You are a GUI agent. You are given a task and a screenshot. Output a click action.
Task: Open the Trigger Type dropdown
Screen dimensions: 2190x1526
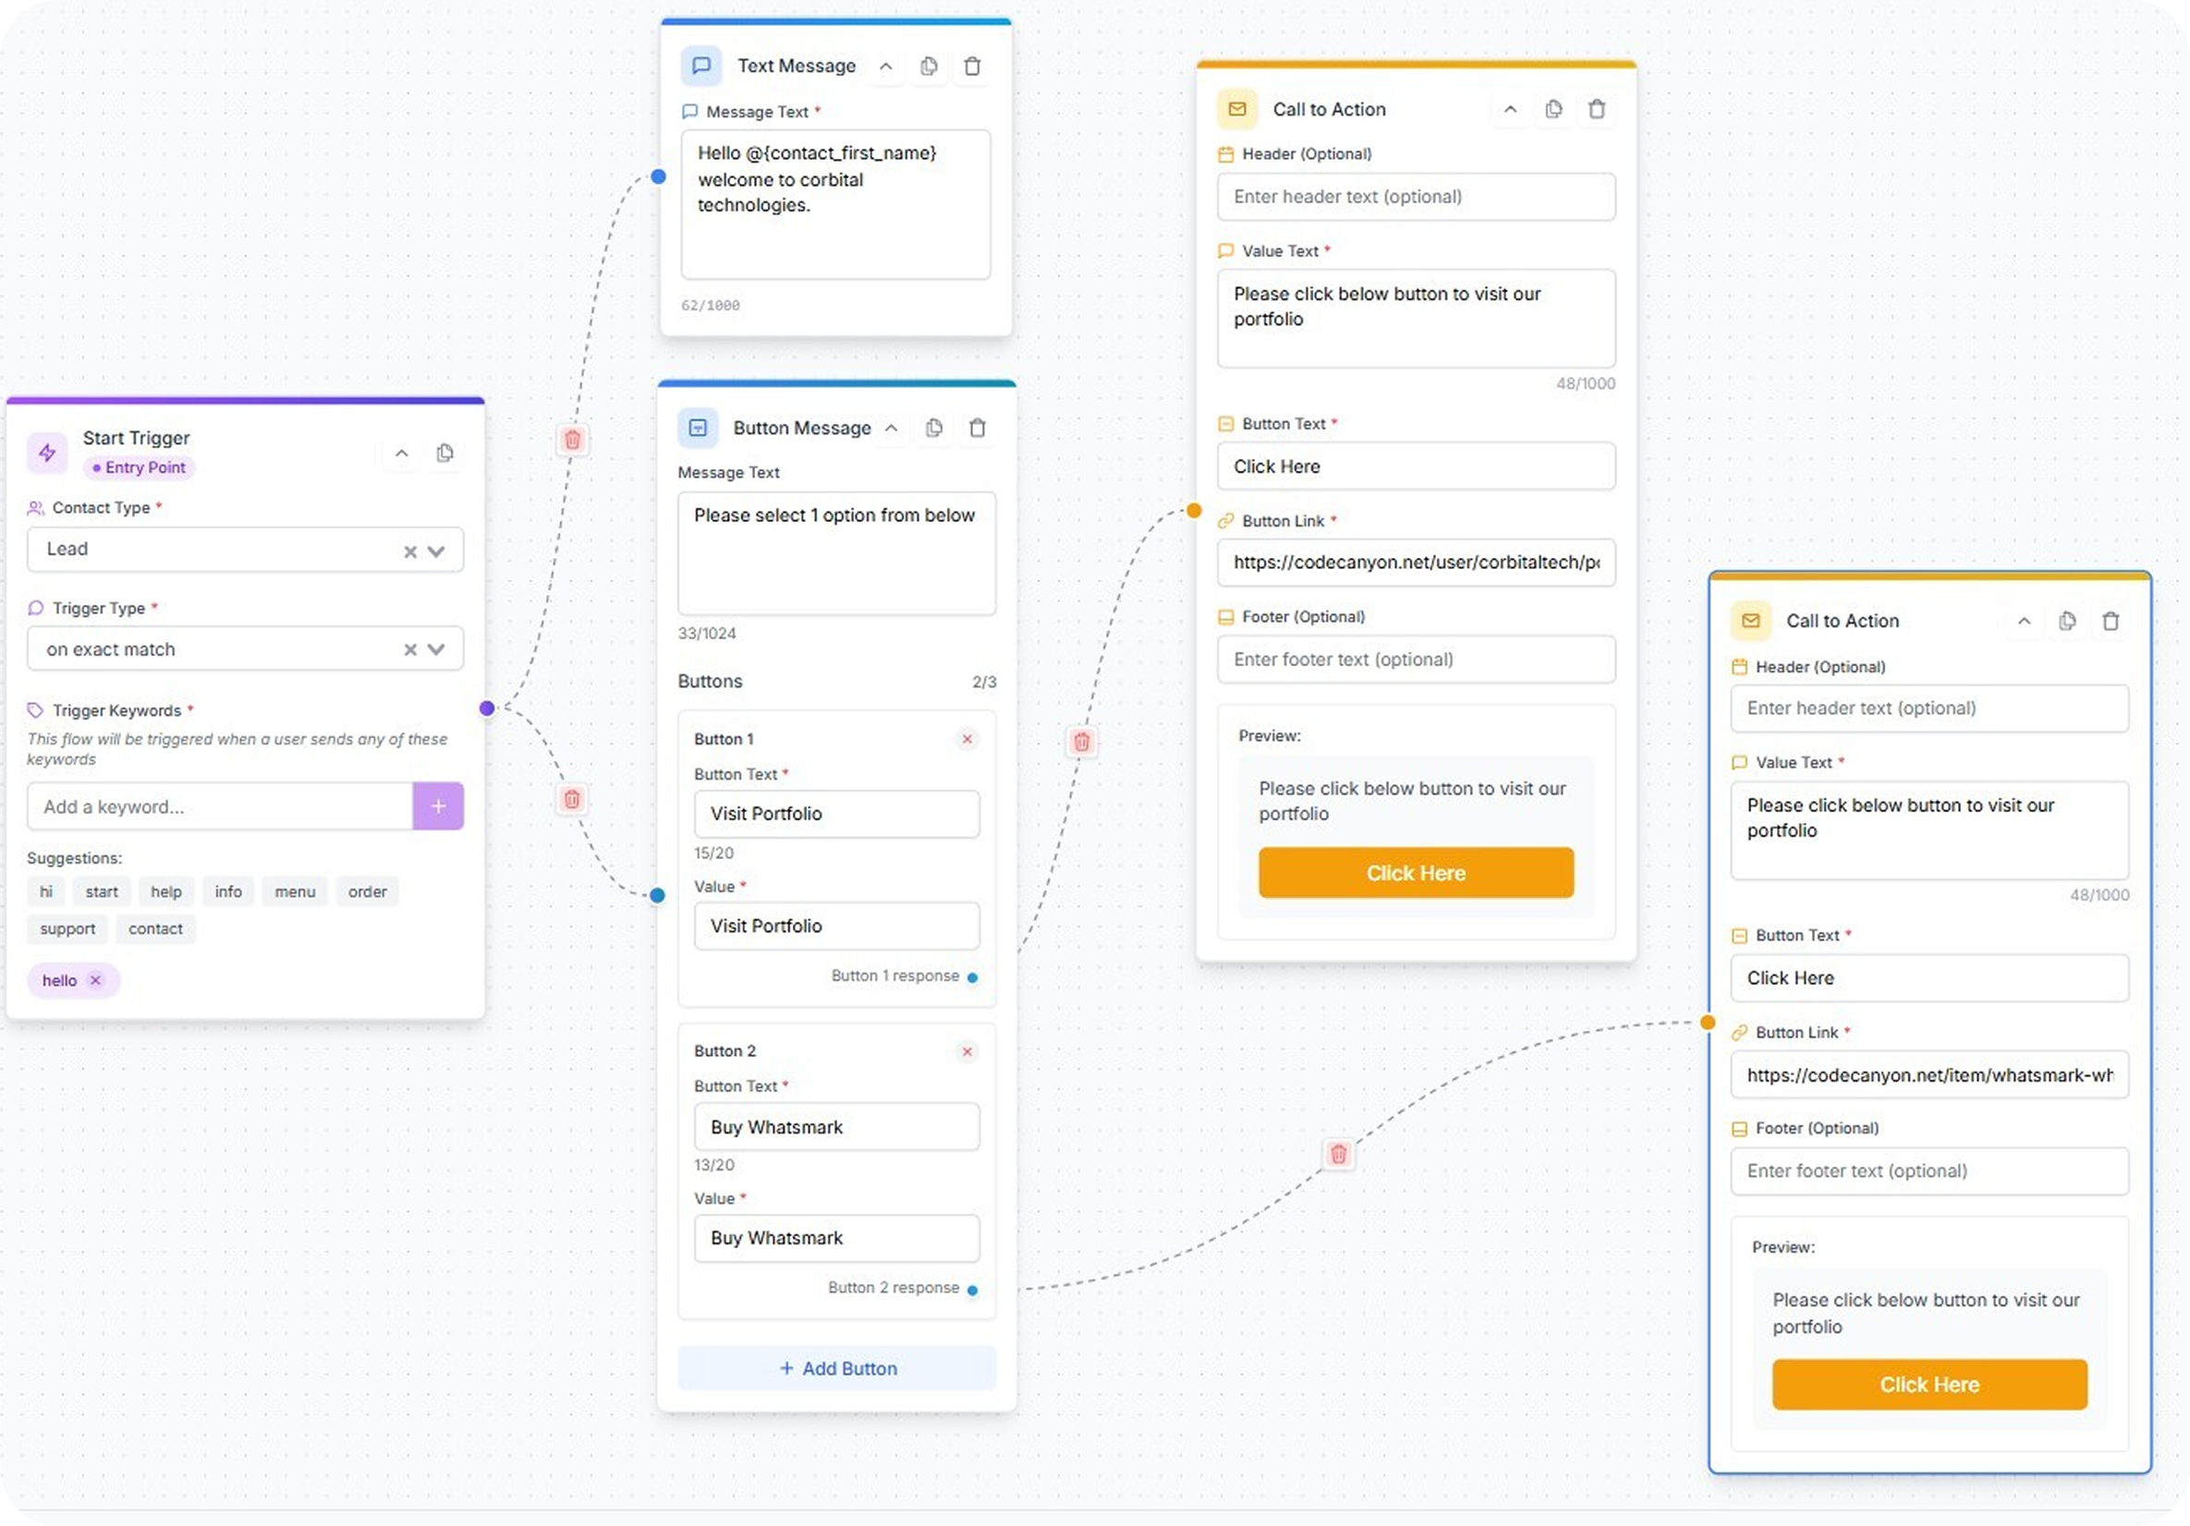(x=437, y=648)
